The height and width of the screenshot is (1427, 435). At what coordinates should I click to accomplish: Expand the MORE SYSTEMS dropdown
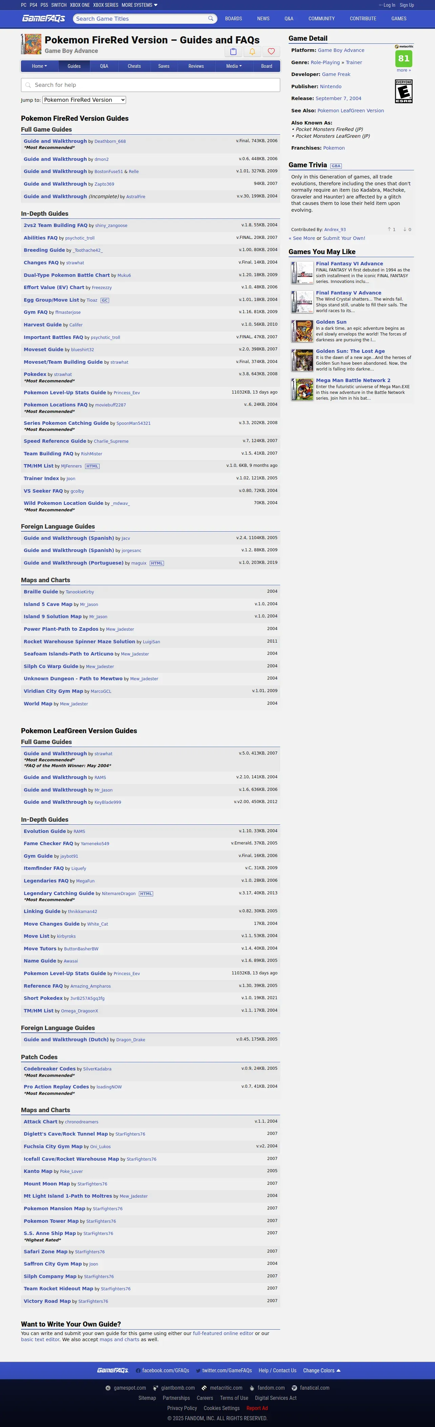click(140, 5)
